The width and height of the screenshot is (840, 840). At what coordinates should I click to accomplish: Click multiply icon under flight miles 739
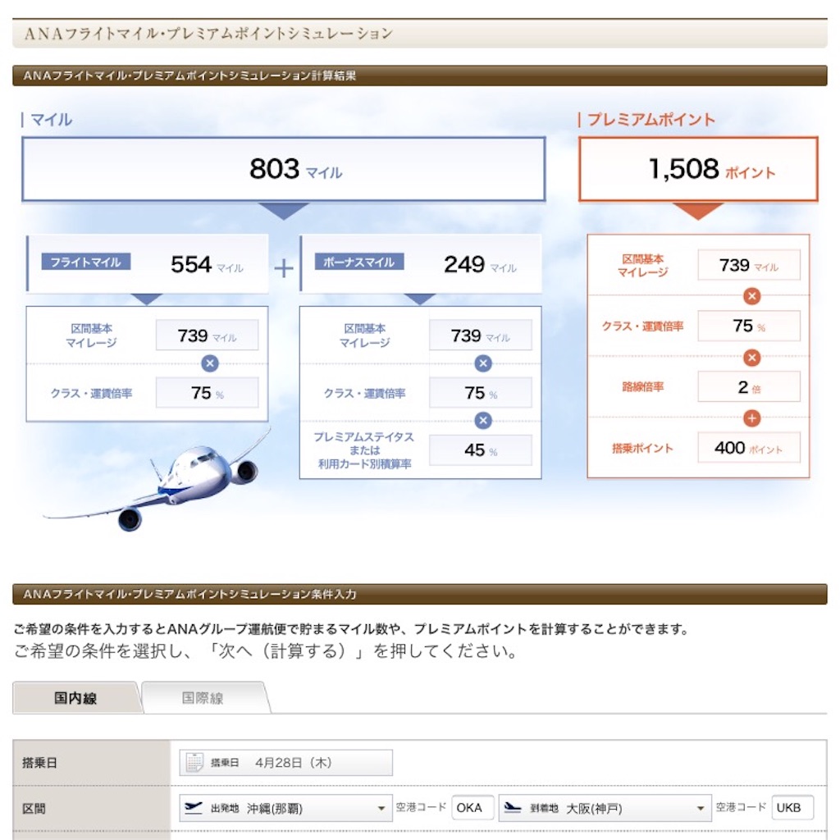click(210, 363)
